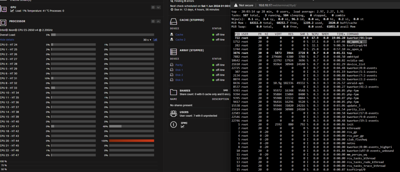Click the kworker/44:1+pm process row
The height and width of the screenshot is (172, 400).
point(316,38)
